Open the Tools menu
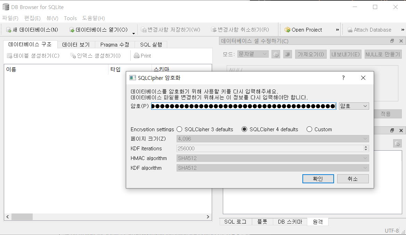The height and width of the screenshot is (235, 406). point(71,18)
